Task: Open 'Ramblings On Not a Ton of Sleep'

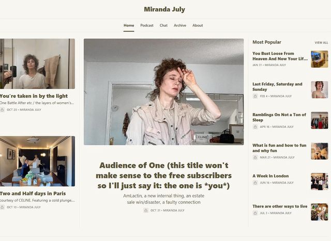Action: click(279, 117)
